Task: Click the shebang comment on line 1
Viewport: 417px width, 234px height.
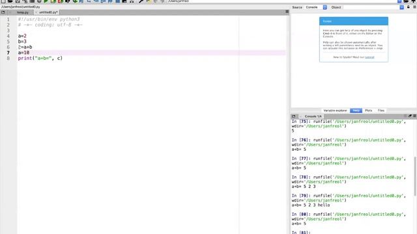Action: [x=49, y=19]
